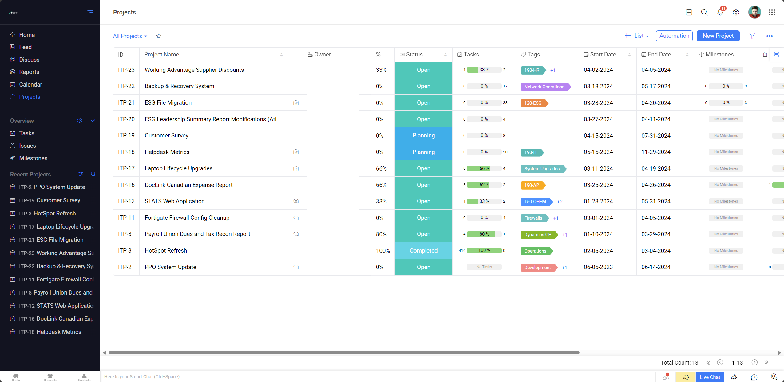Toggle sort on Start Date column

[629, 55]
